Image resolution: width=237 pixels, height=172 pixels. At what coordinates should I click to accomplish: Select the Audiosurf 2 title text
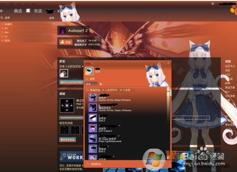click(78, 30)
